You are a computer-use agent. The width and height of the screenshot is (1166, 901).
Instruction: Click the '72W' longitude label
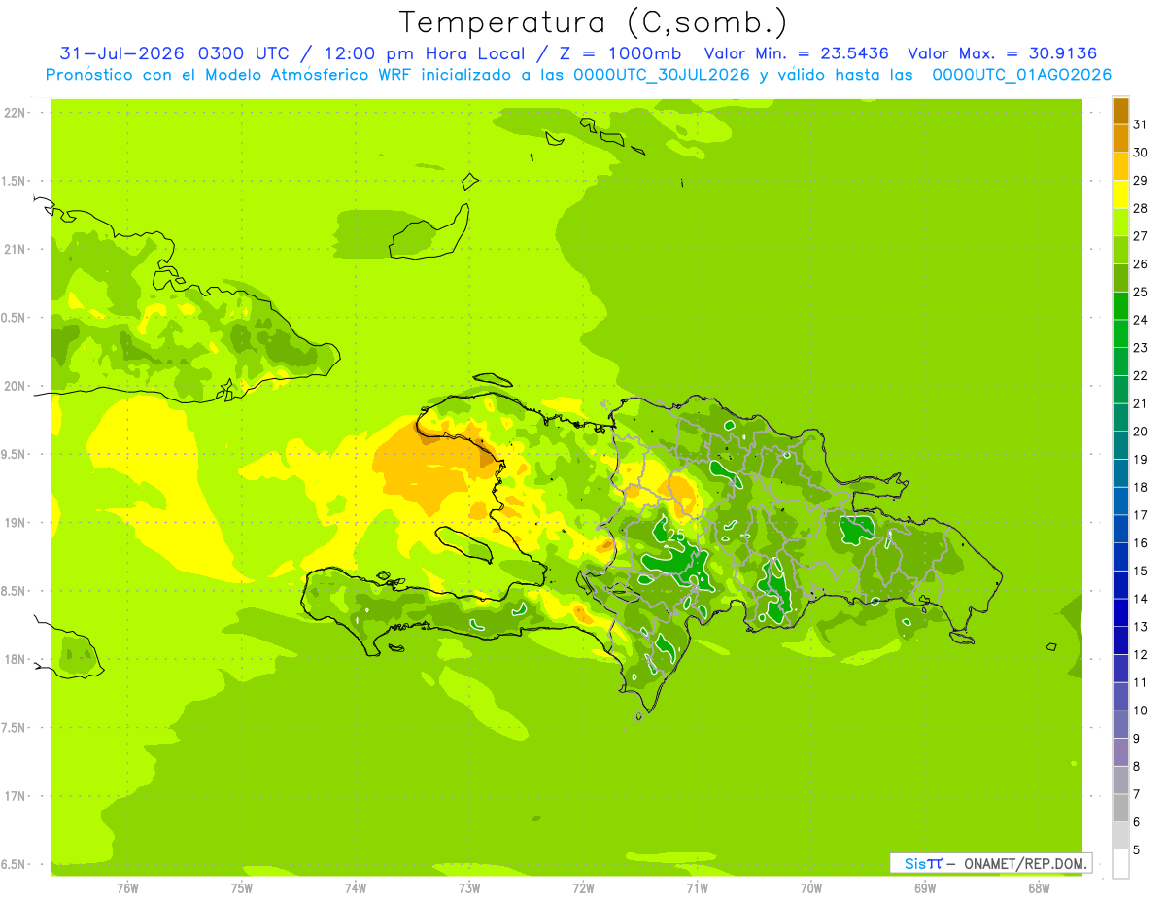tap(583, 888)
